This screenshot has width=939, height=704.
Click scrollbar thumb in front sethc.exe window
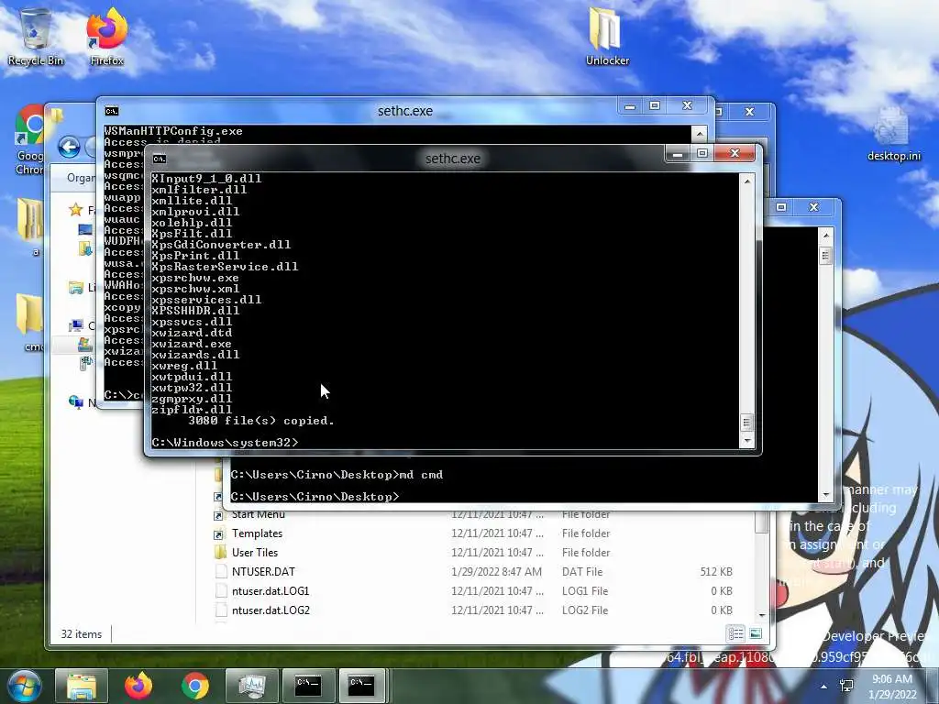(x=746, y=423)
